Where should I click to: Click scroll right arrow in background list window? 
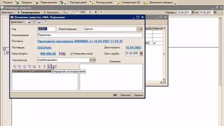(x=161, y=82)
